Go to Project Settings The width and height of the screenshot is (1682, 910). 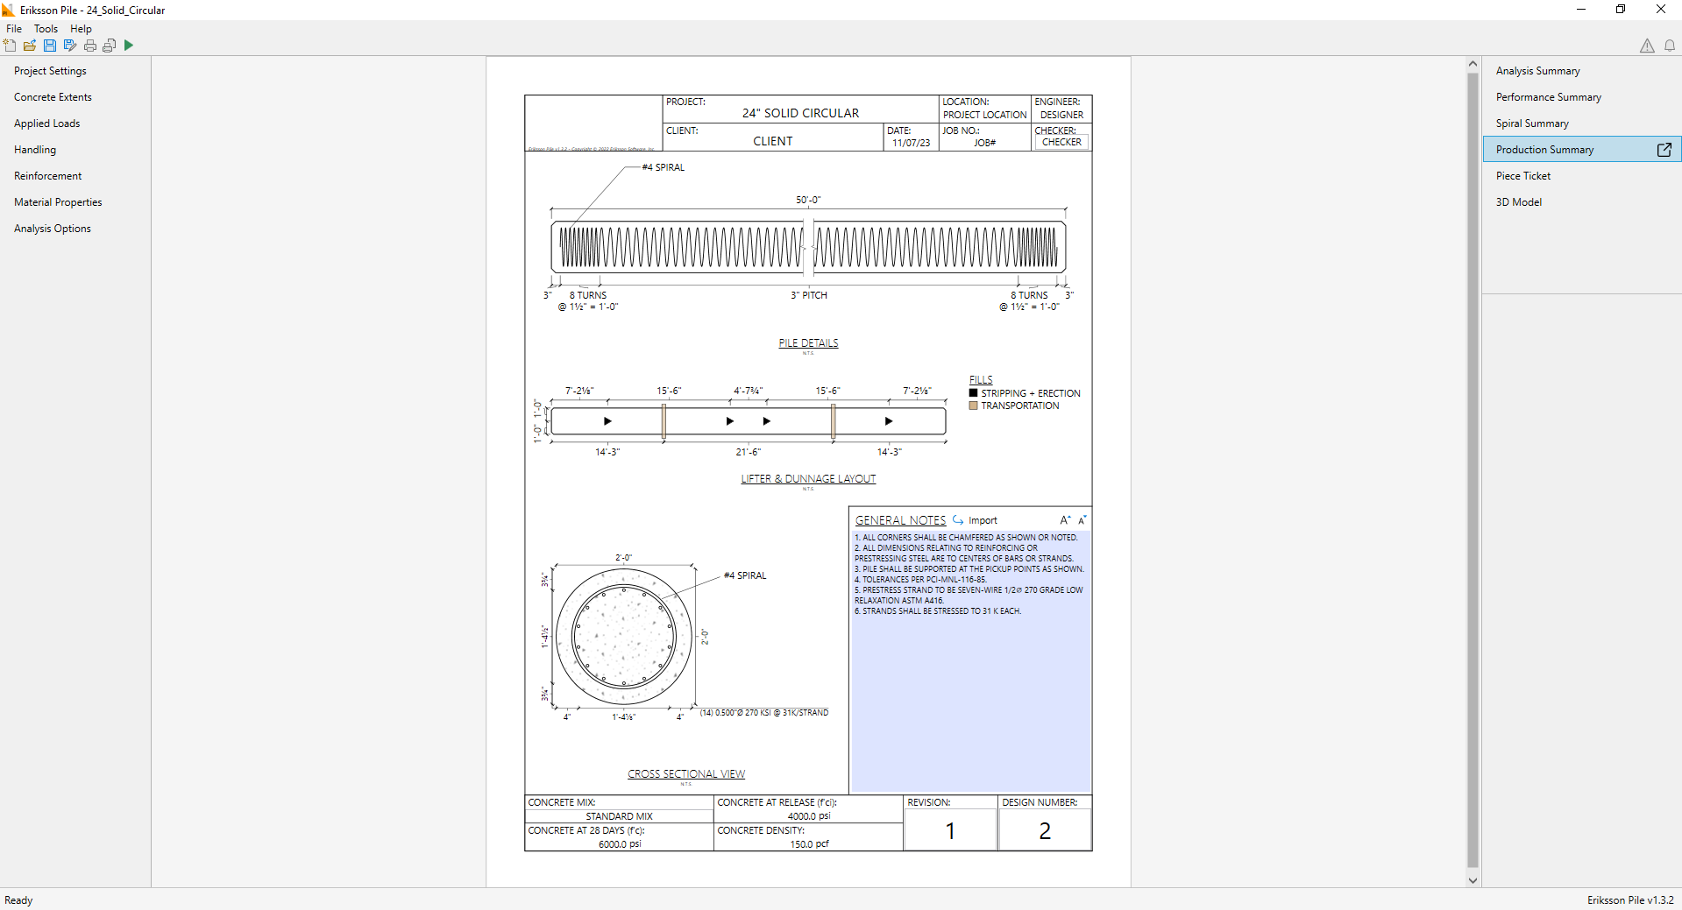pyautogui.click(x=50, y=71)
